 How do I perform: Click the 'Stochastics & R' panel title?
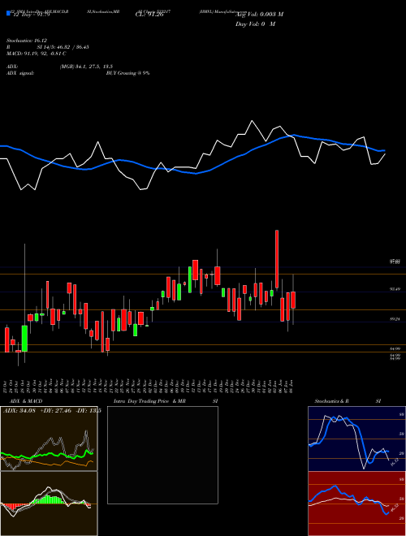pyautogui.click(x=331, y=401)
